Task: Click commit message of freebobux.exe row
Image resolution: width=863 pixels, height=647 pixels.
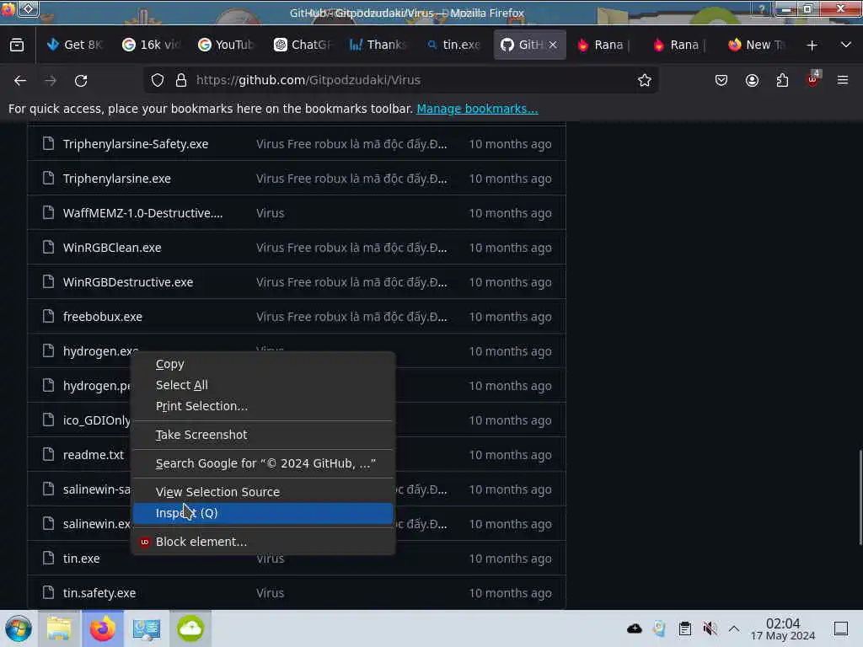Action: [351, 317]
